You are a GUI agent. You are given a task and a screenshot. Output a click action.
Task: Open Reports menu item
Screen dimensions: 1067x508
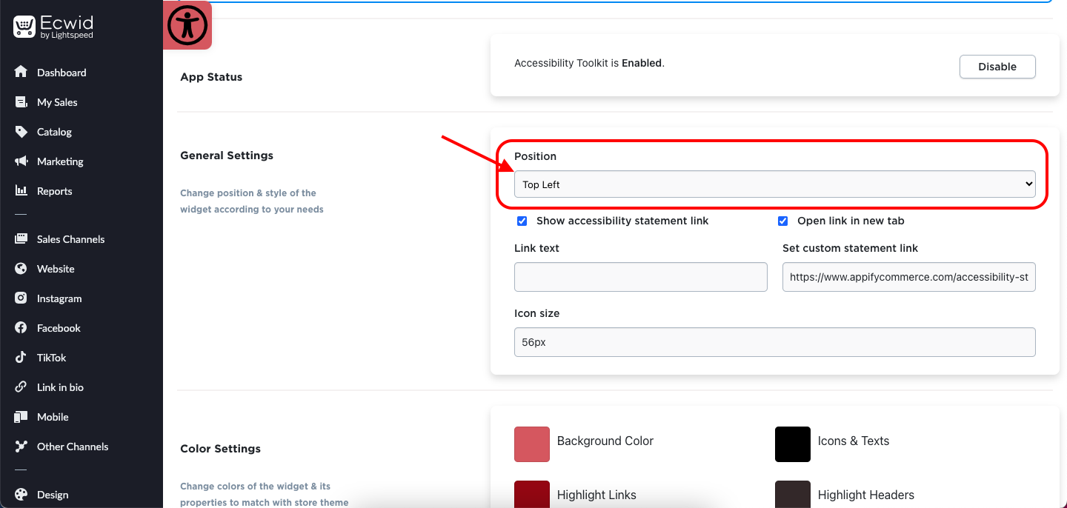tap(55, 191)
